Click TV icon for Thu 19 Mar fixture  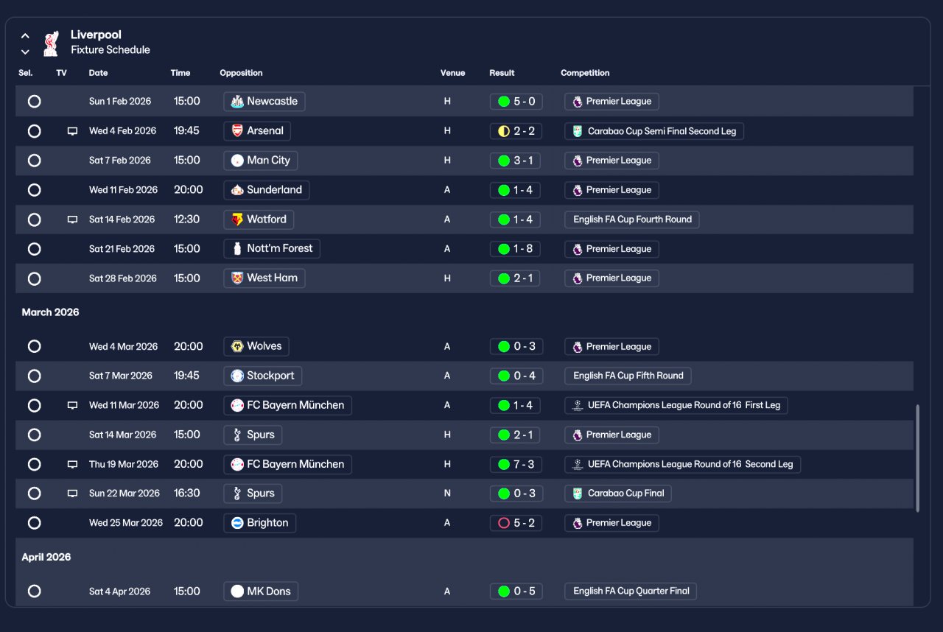(x=72, y=464)
